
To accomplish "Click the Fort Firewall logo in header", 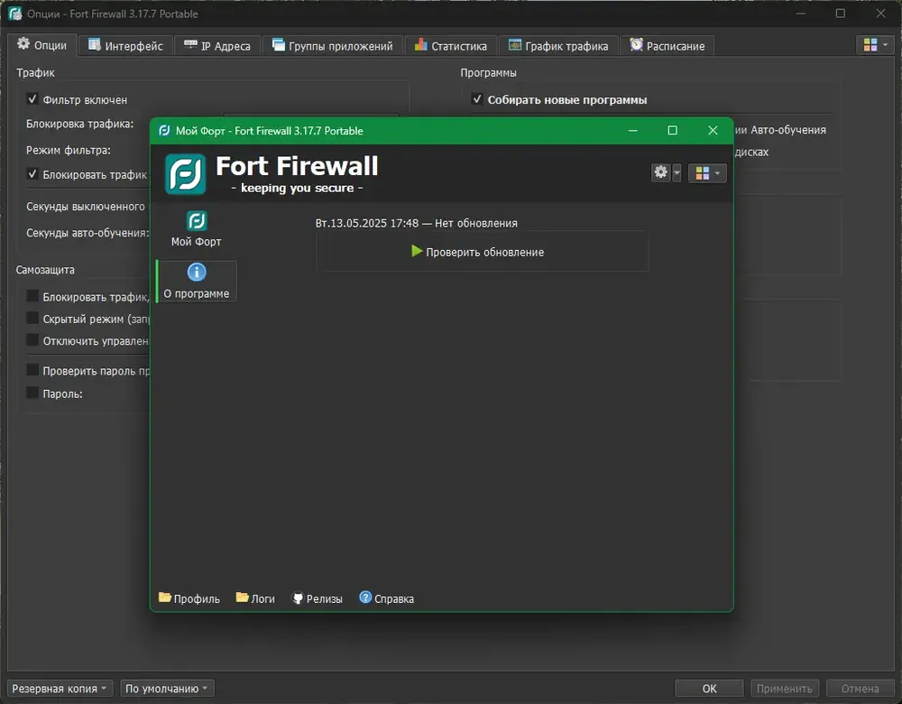I will [x=185, y=174].
